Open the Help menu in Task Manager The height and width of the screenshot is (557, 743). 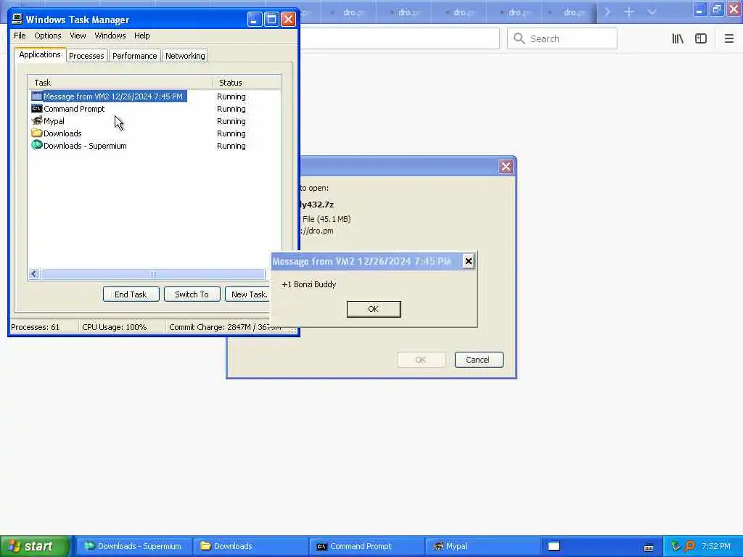[141, 36]
